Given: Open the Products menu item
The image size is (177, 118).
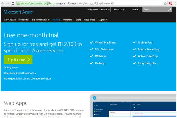Looking at the screenshot, I should (24, 20).
